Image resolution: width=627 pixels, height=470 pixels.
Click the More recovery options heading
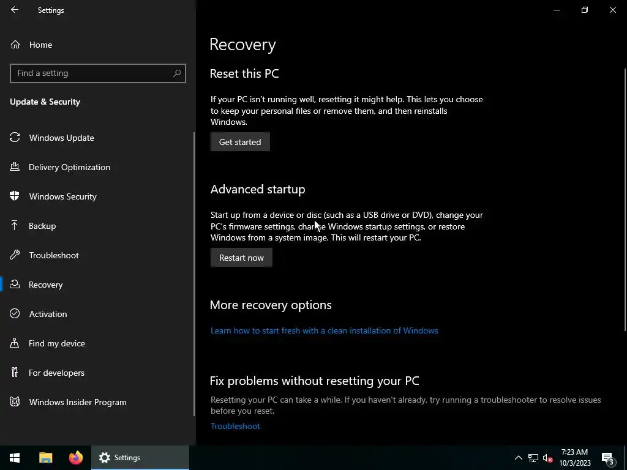pos(271,305)
